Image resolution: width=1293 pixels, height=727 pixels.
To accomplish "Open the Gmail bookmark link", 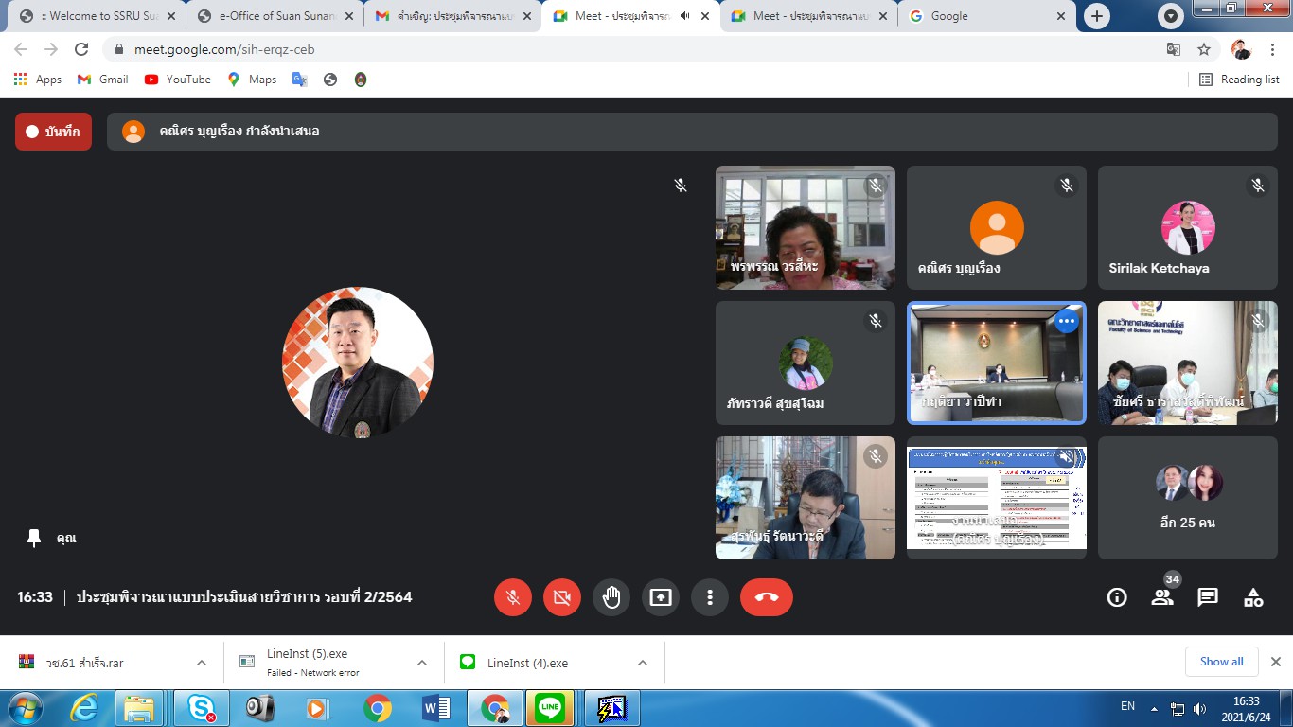I will pos(103,80).
